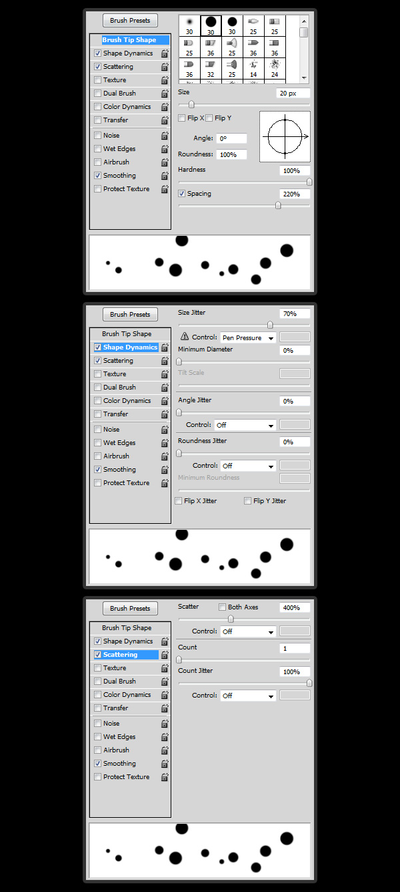The height and width of the screenshot is (892, 400).
Task: Click Texture lock icon in the Scattering panel
Action: (x=164, y=668)
